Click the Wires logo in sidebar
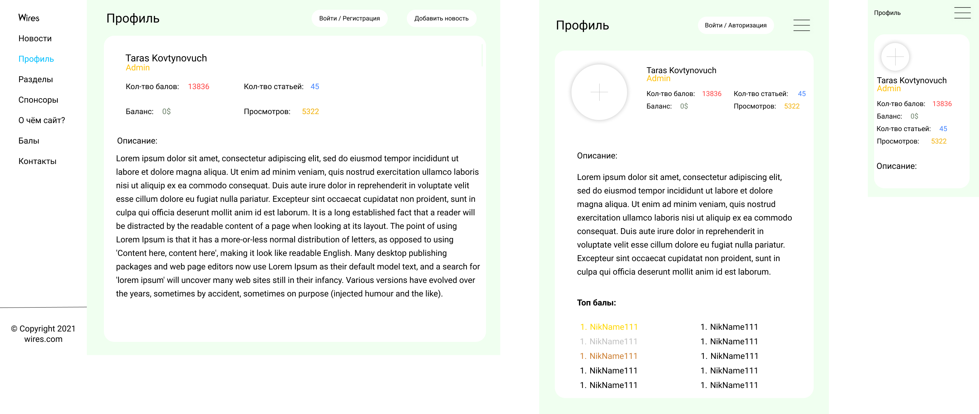 coord(29,18)
